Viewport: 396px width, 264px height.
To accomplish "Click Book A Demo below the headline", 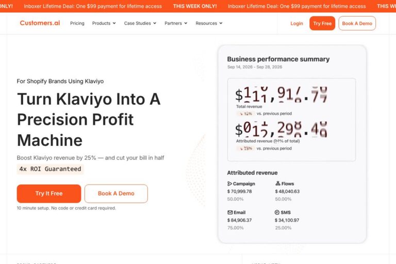I will coord(116,193).
